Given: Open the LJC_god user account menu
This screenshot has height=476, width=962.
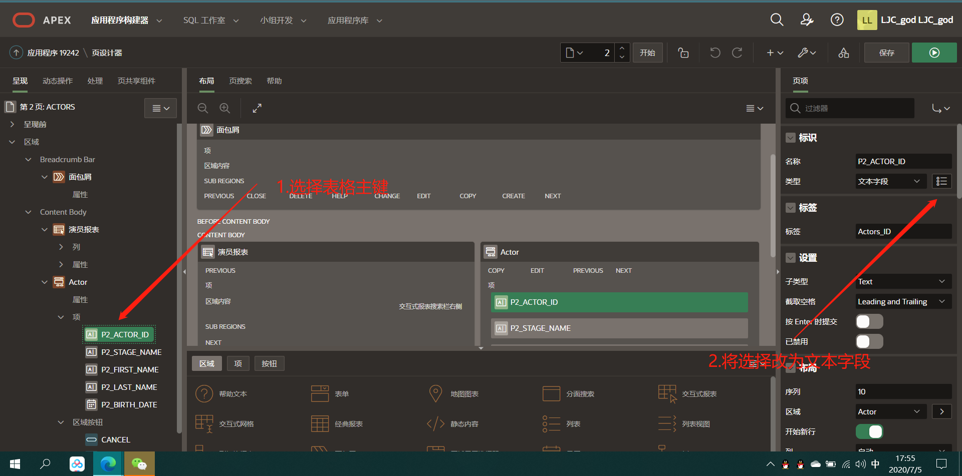Looking at the screenshot, I should click(x=905, y=20).
